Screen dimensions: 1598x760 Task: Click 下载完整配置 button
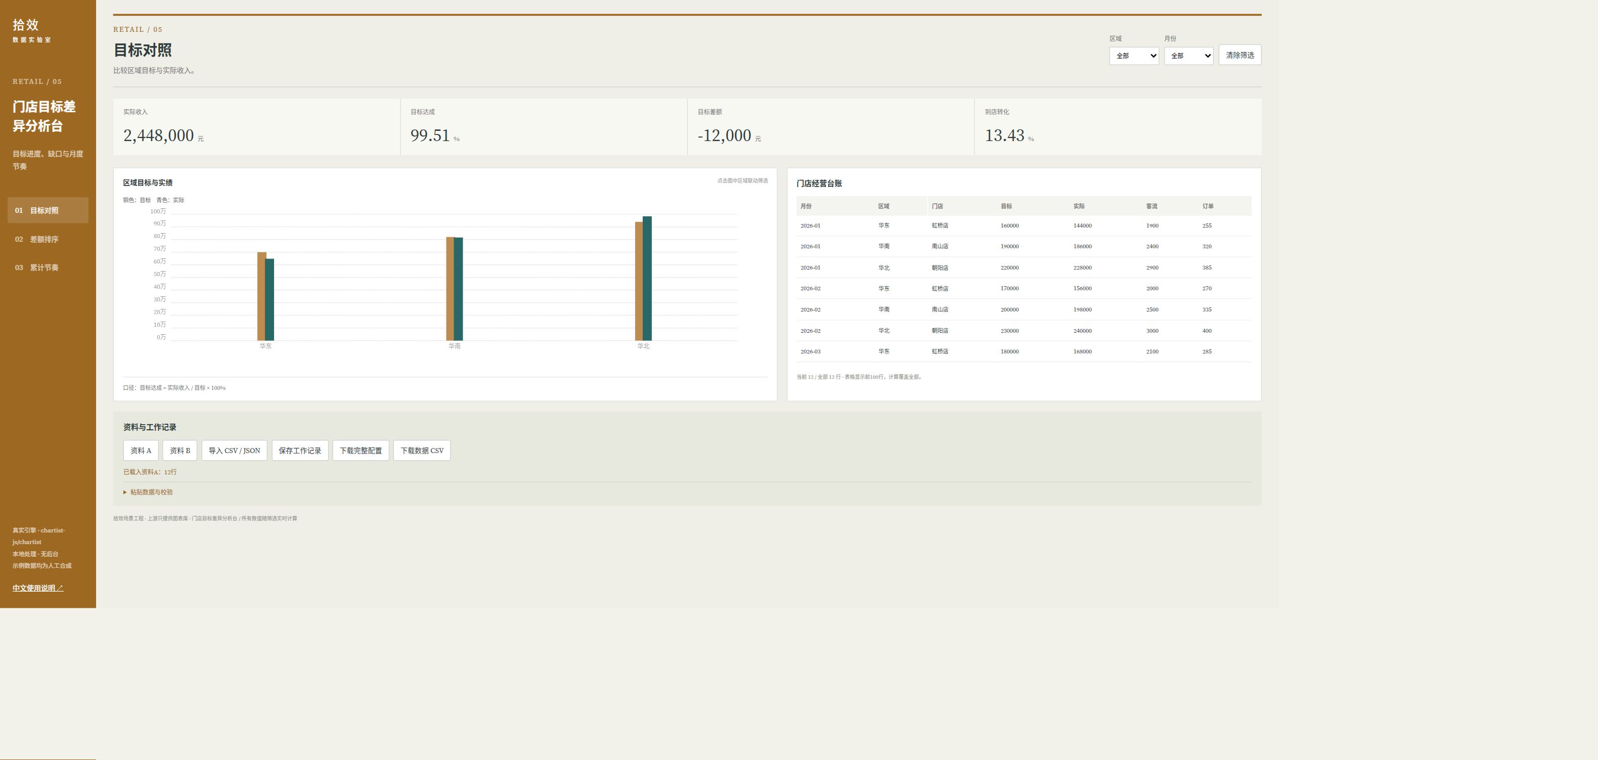(361, 451)
